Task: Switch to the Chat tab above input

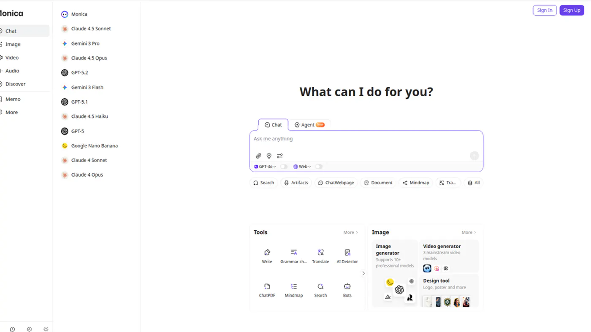Action: [x=273, y=125]
